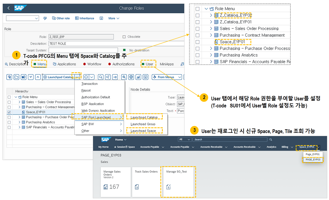Image resolution: width=329 pixels, height=200 pixels.
Task: Click the empty Target System field
Action: click(x=83, y=50)
